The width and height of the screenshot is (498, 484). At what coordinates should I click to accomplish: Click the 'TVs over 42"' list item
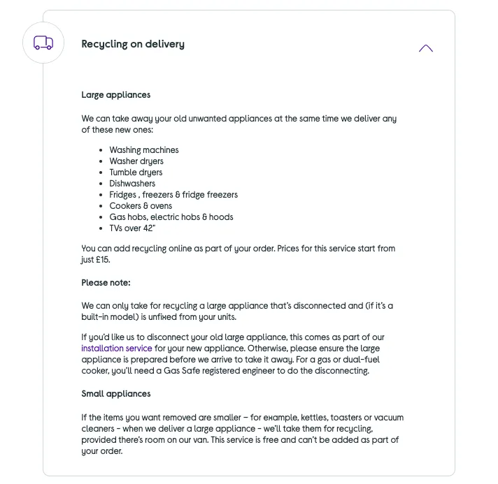pos(132,228)
